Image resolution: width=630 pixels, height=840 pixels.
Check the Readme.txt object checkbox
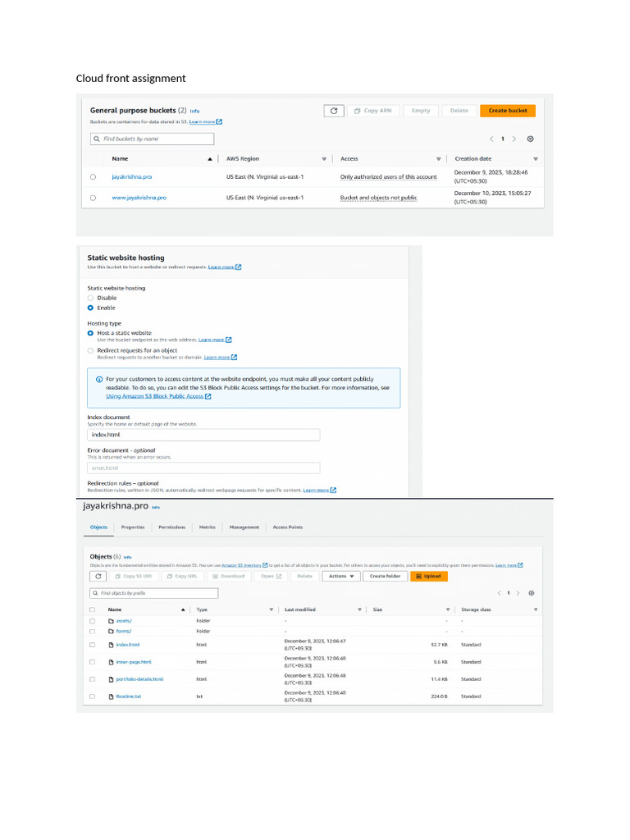tap(92, 696)
